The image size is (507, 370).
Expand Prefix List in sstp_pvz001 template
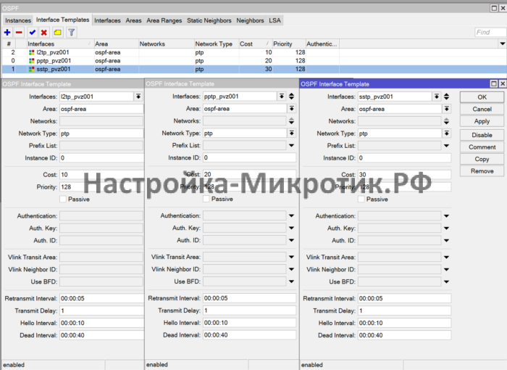447,146
